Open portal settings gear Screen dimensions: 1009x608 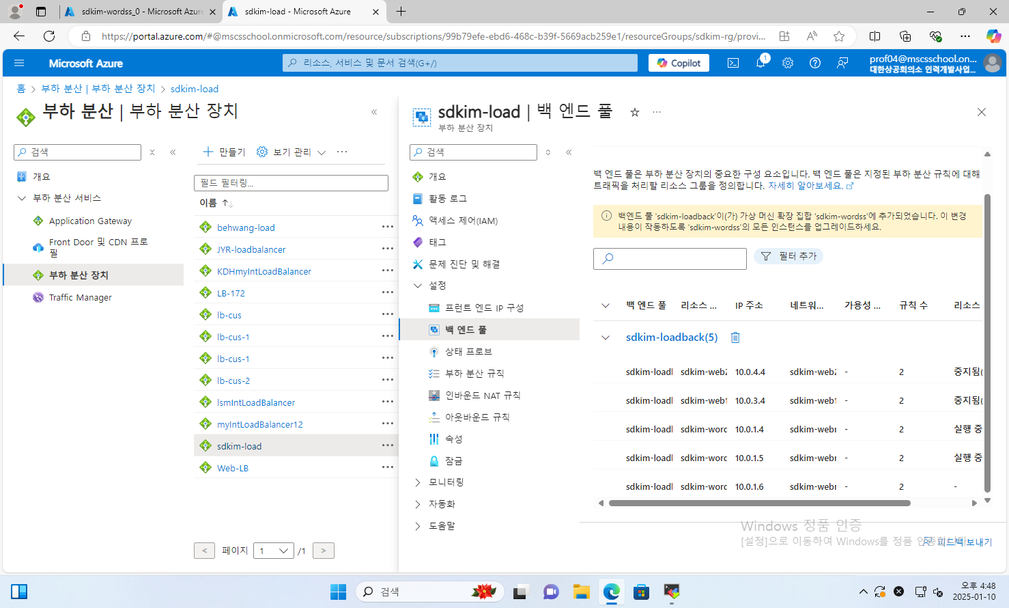tap(788, 63)
